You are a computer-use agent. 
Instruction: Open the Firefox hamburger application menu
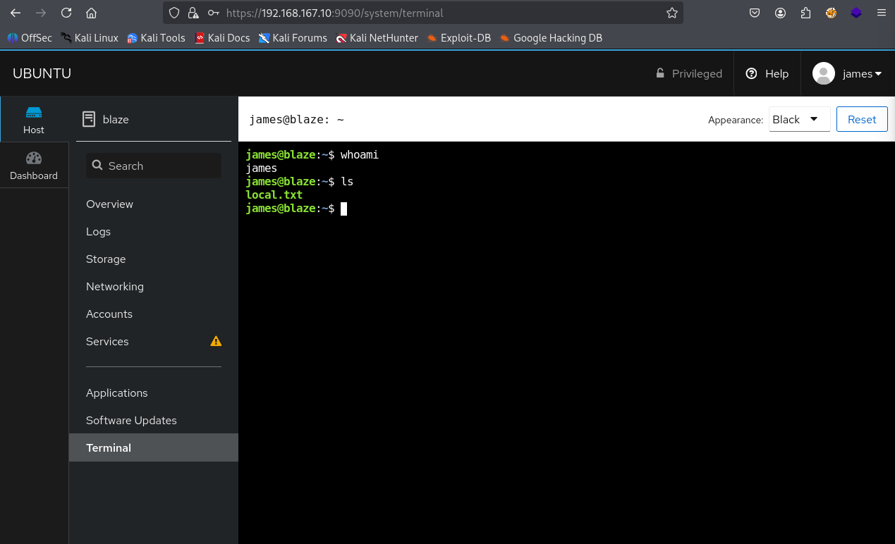click(x=881, y=13)
